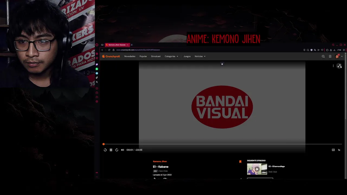Image resolution: width=347 pixels, height=195 pixels.
Task: Select the Kemono Jihen Kabane tab
Action: (117, 45)
